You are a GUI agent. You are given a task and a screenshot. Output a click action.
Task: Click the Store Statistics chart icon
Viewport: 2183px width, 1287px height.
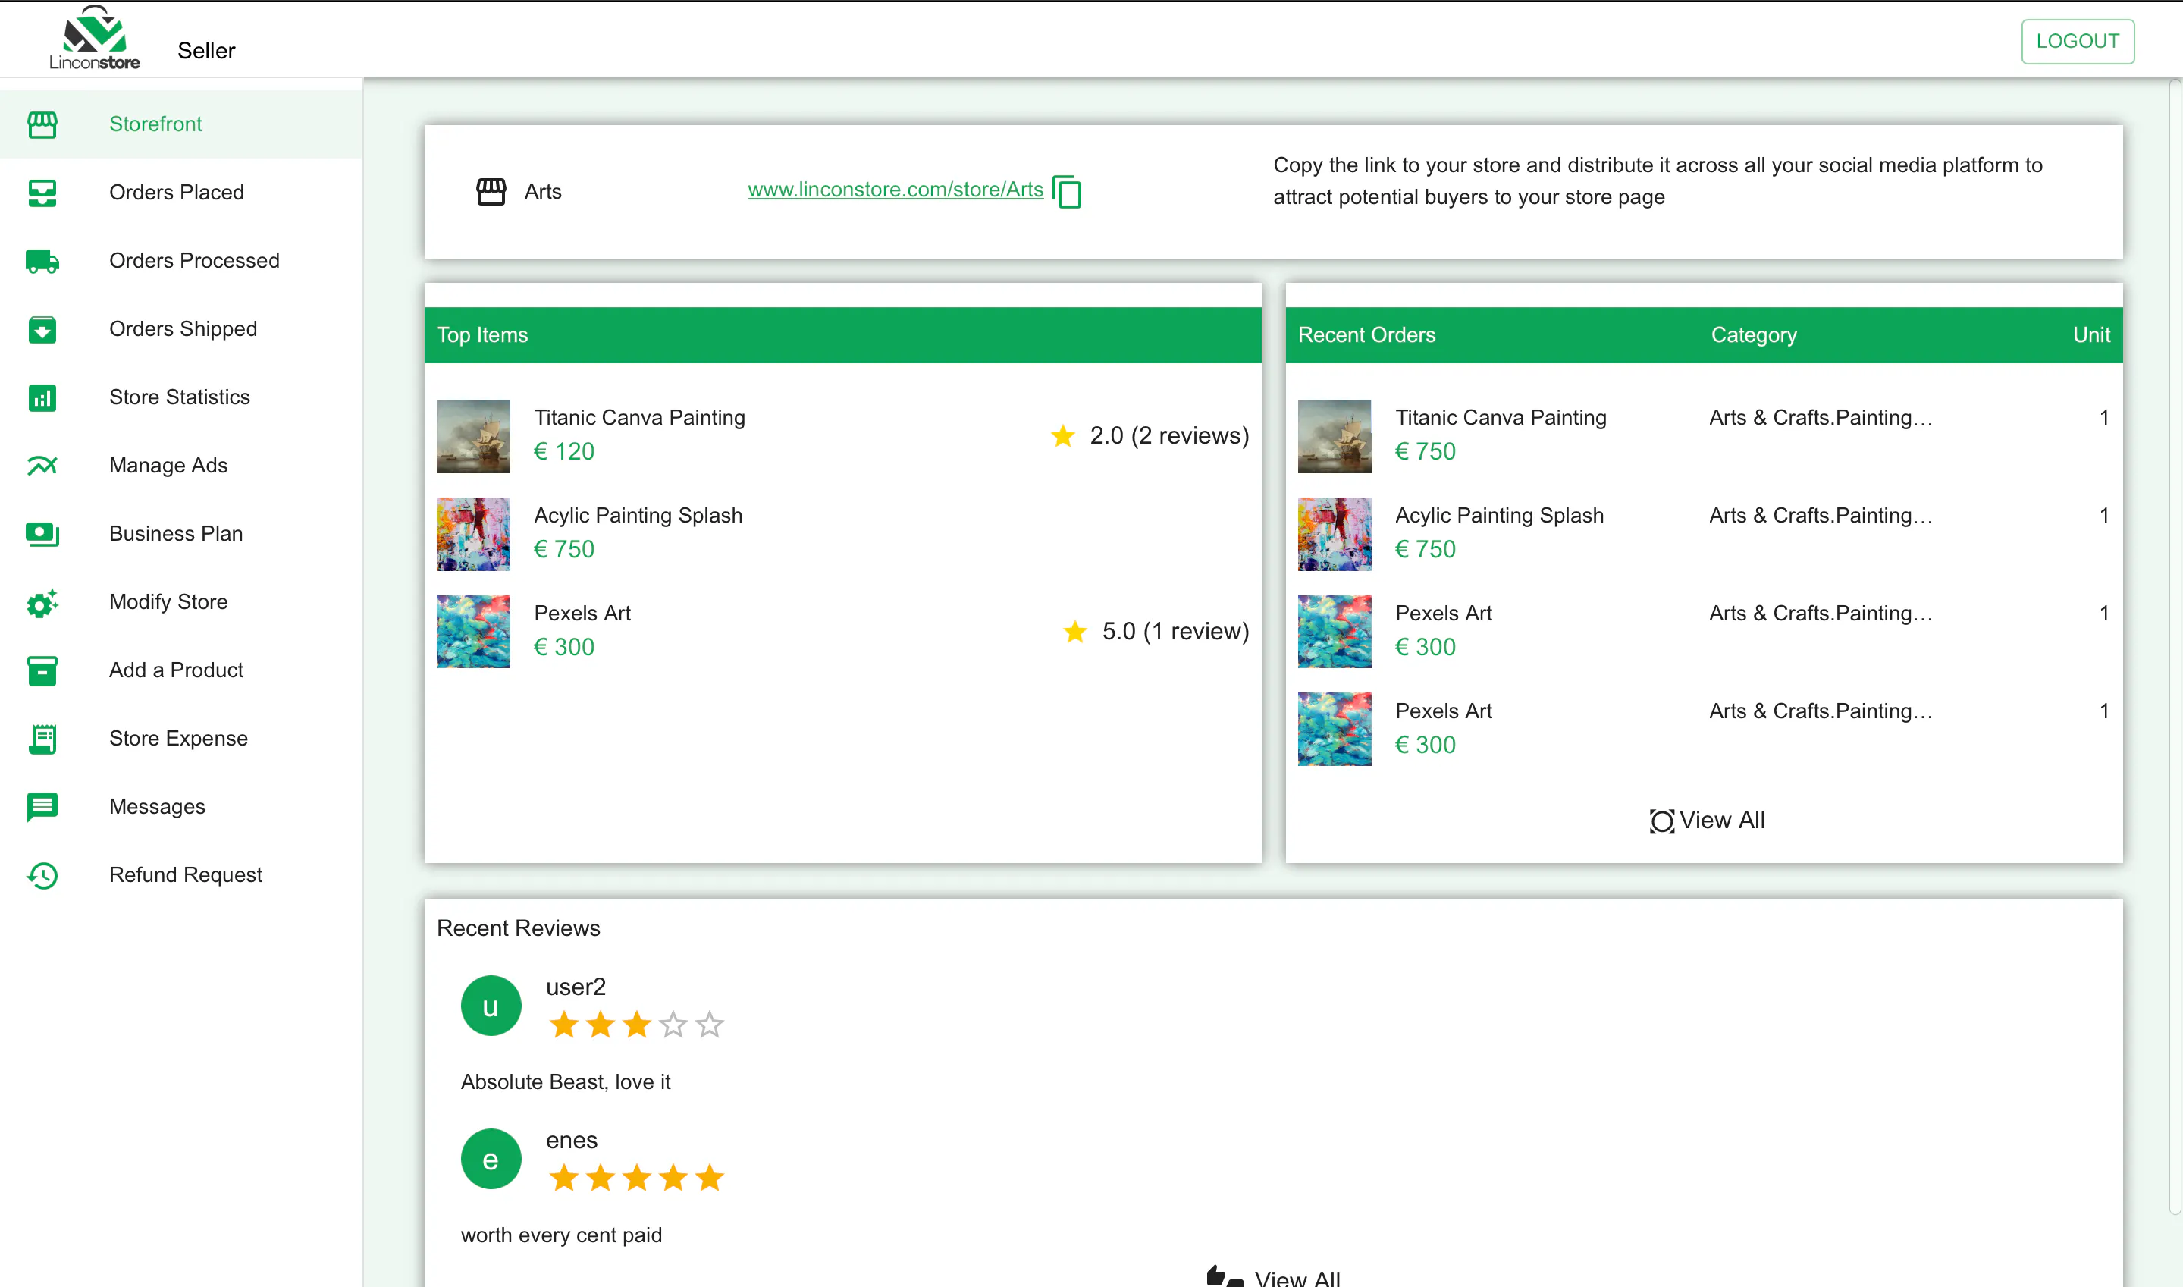coord(42,397)
